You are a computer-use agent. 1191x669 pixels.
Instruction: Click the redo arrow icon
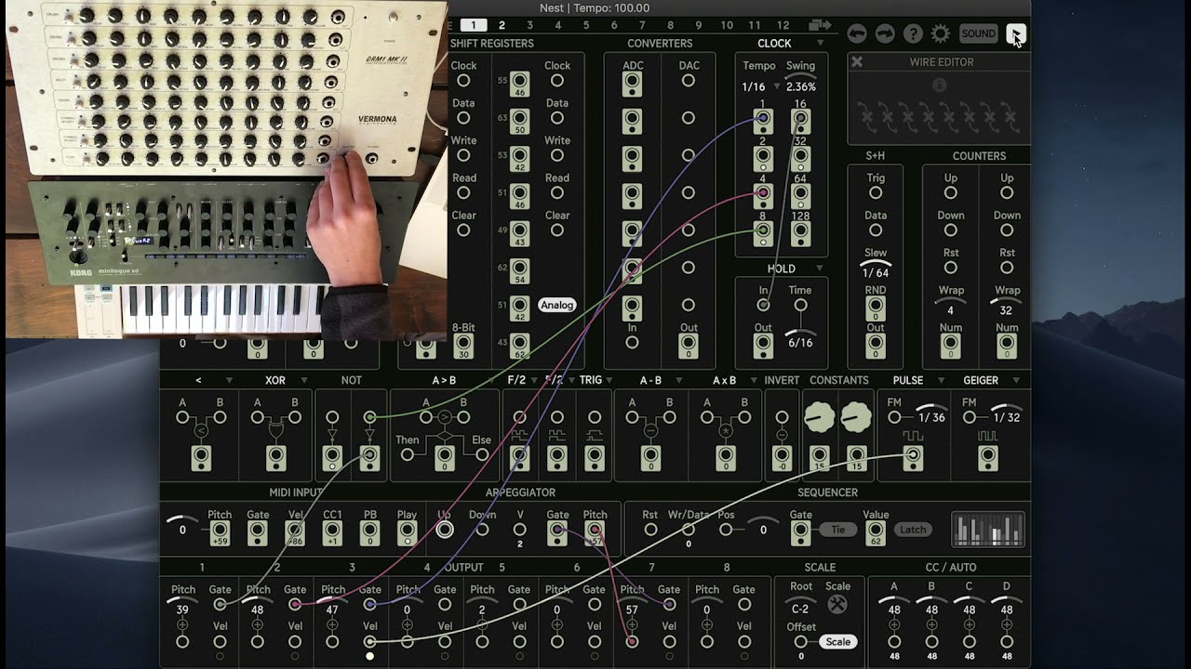[885, 33]
